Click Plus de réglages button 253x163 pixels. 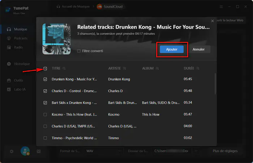225,151
